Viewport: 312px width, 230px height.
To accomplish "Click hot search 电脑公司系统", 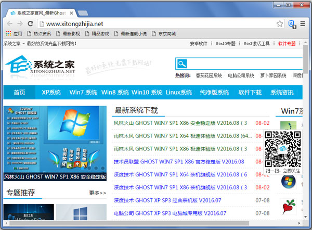I will [x=241, y=75].
